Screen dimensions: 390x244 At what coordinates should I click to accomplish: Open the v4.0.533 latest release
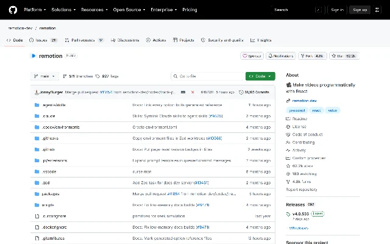pos(300,214)
